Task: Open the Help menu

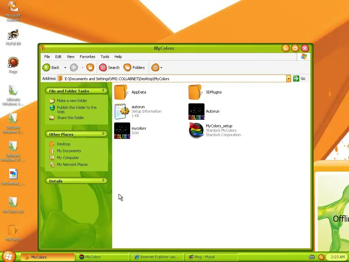Action: pyautogui.click(x=118, y=57)
